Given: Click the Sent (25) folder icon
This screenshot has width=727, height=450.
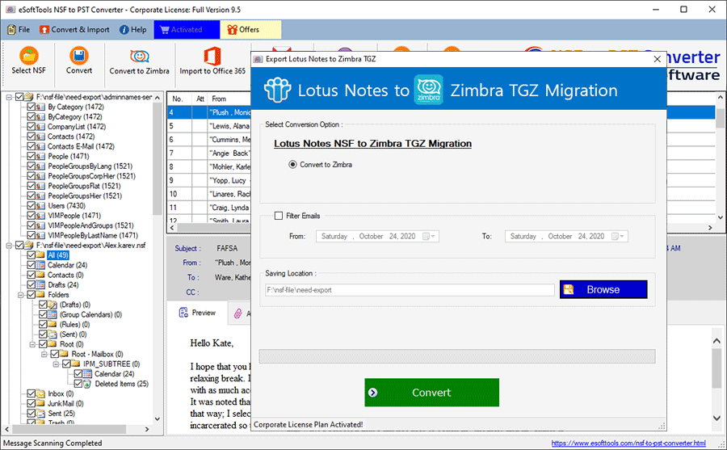Looking at the screenshot, I should tap(41, 414).
